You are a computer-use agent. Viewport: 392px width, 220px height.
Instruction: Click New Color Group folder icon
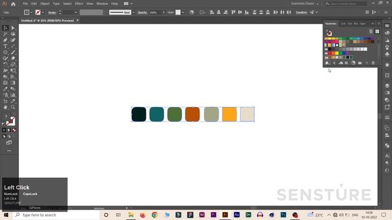click(x=360, y=63)
